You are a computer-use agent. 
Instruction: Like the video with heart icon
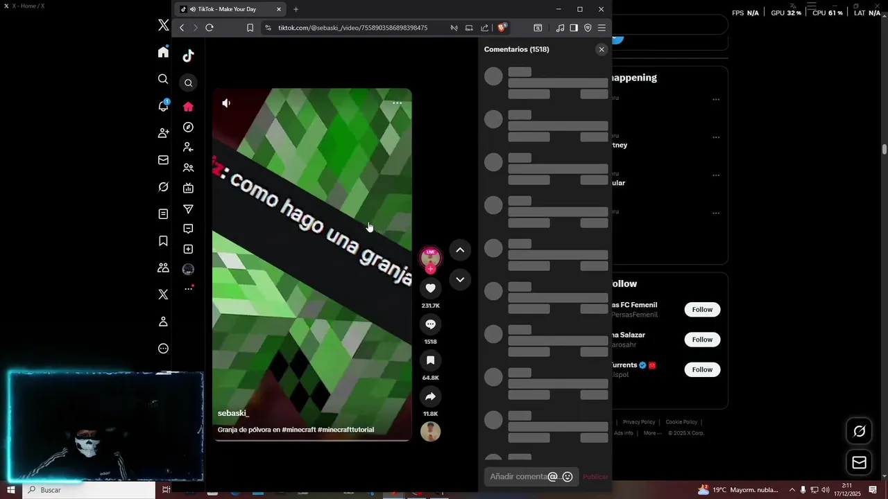[x=430, y=288]
